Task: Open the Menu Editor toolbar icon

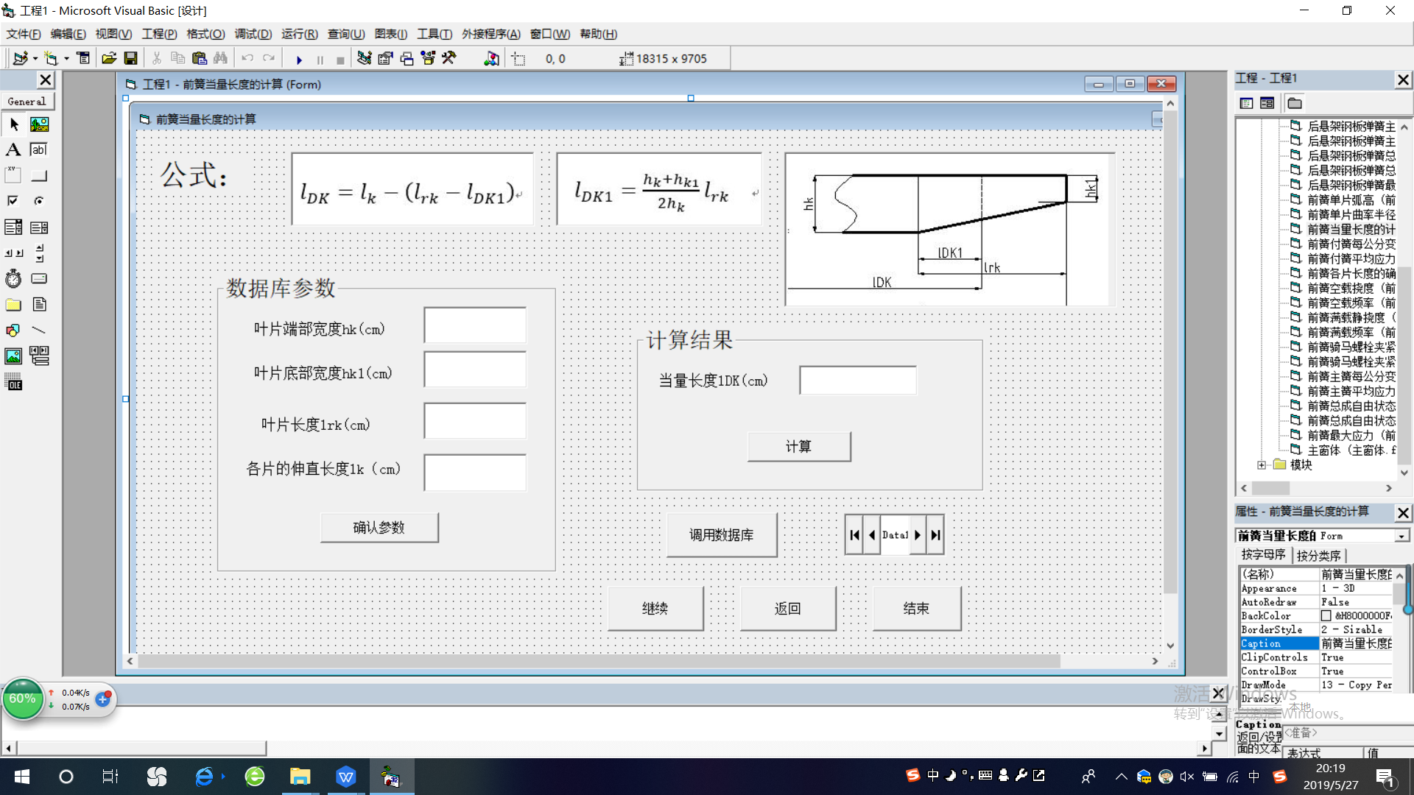Action: 83,59
